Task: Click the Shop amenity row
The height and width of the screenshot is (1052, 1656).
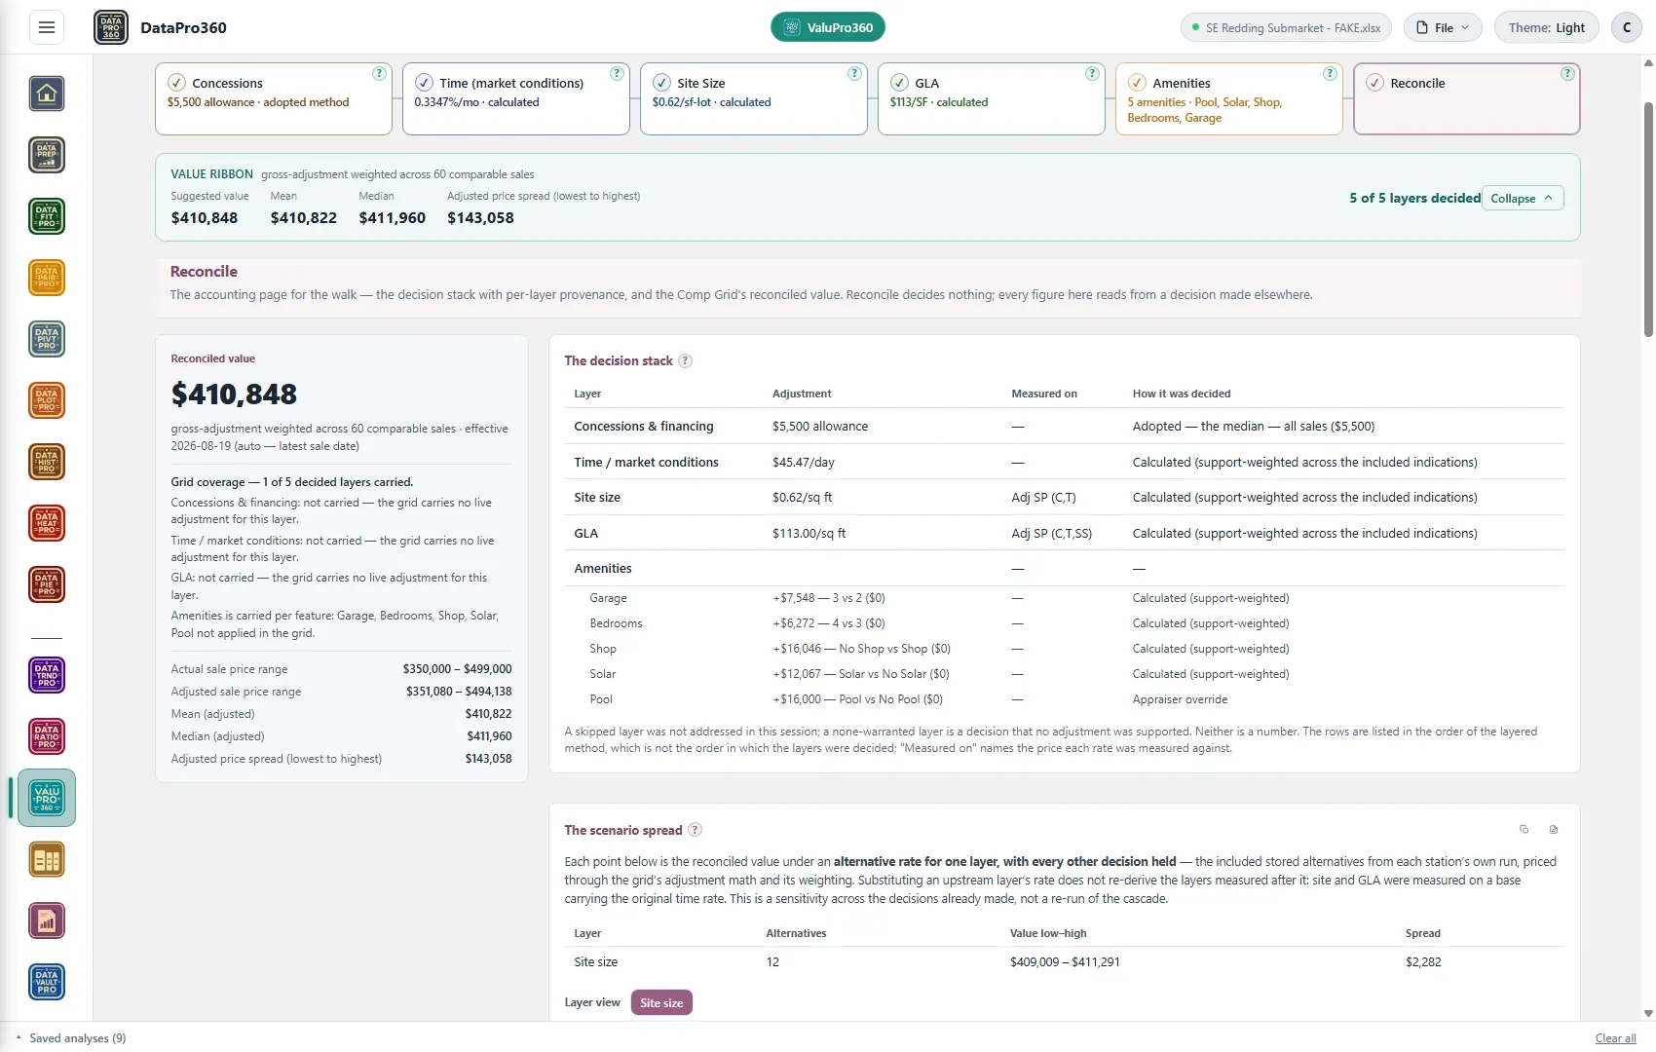Action: point(1064,649)
